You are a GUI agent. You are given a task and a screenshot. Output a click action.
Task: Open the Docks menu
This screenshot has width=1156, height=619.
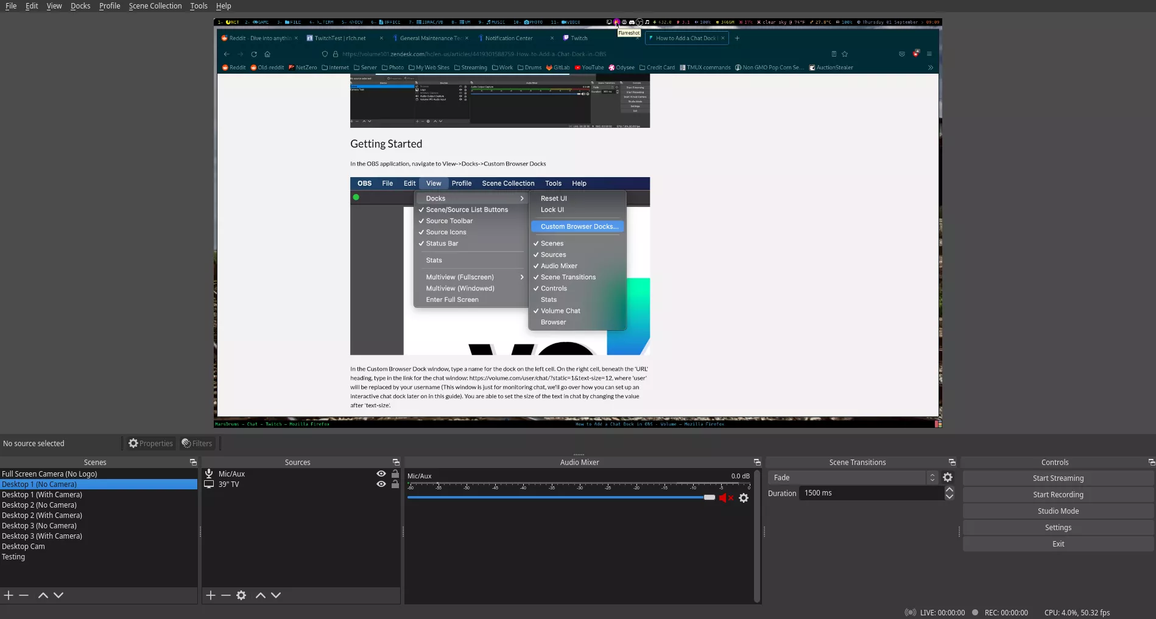[80, 5]
